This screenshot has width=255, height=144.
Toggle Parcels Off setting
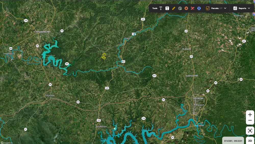216,8
